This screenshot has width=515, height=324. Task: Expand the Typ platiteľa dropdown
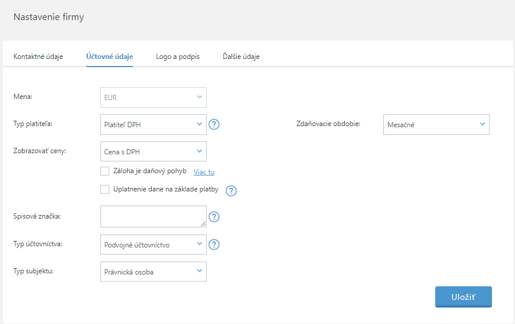click(154, 125)
